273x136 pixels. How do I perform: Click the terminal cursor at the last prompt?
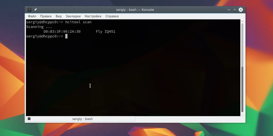tap(66, 36)
